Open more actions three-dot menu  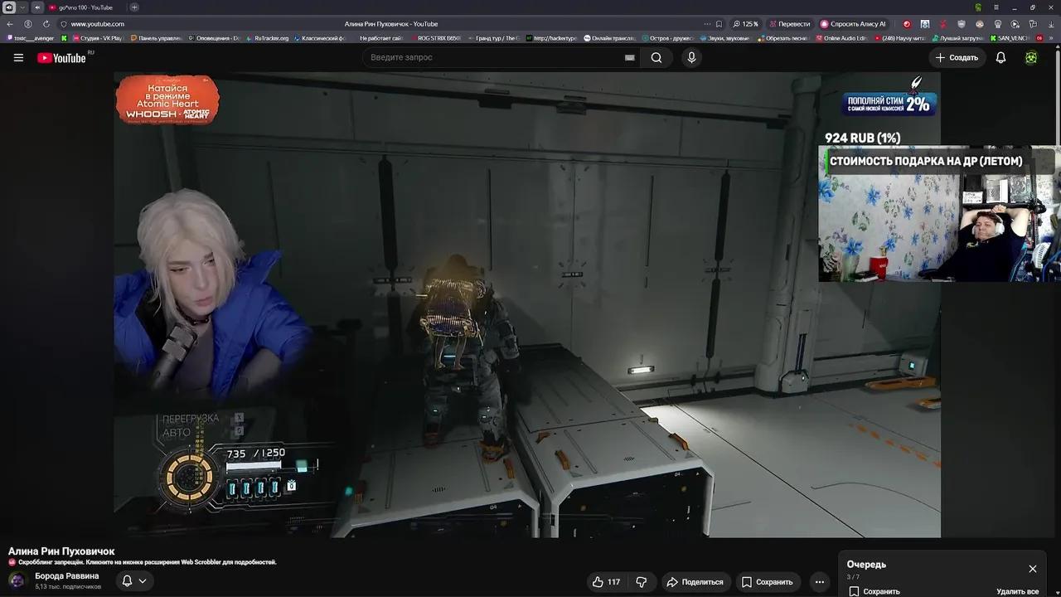click(x=819, y=582)
